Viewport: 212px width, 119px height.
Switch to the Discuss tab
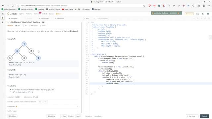(x=44, y=19)
